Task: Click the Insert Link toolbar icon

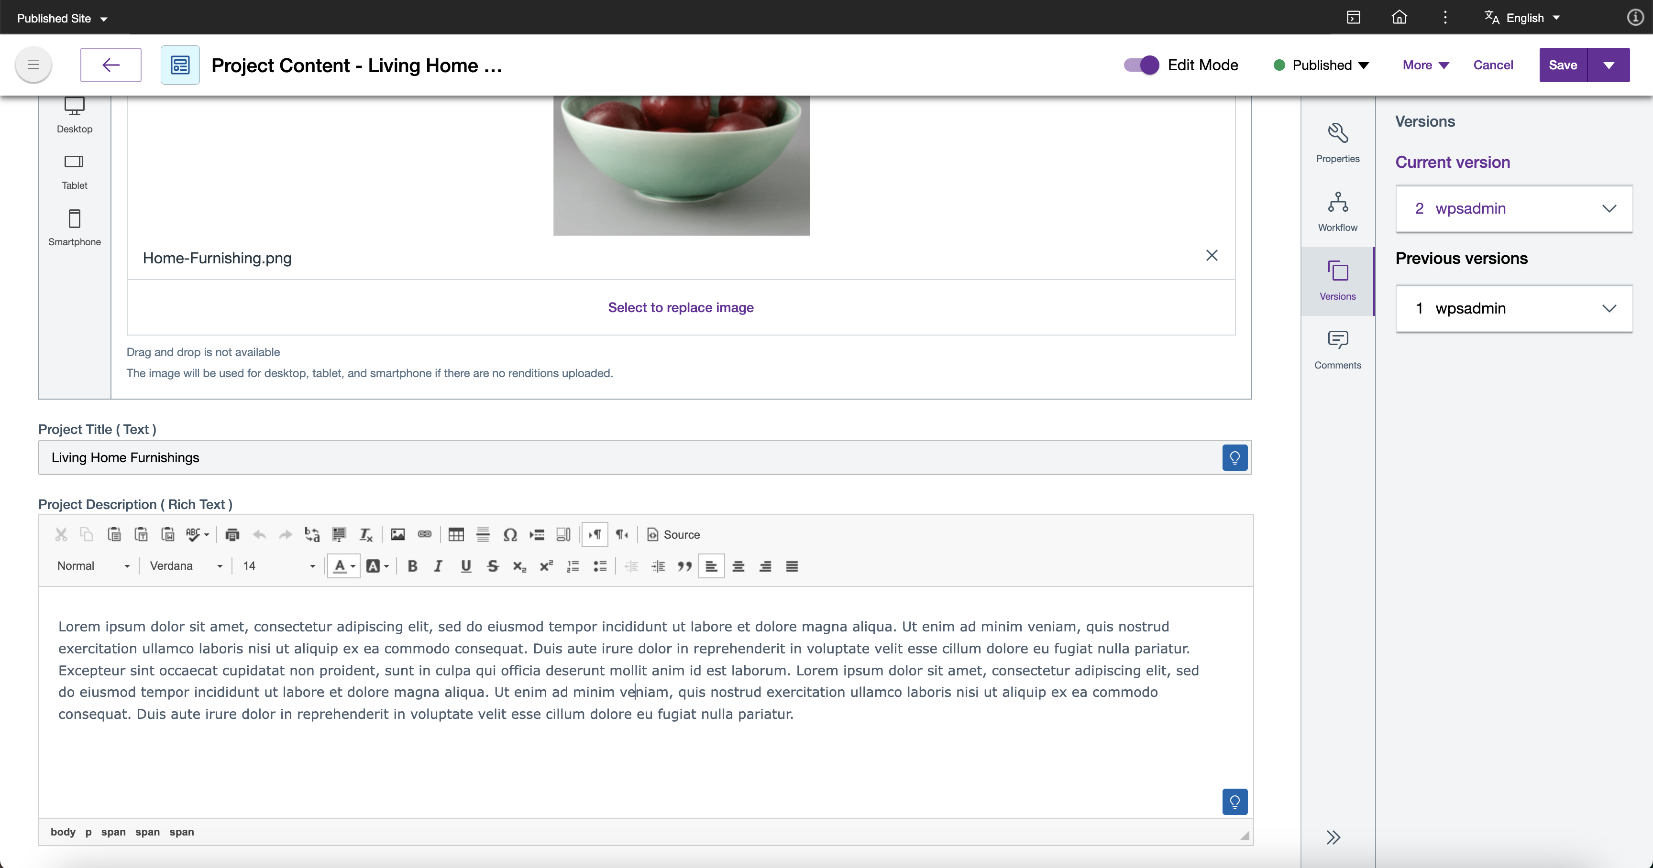Action: coord(424,534)
